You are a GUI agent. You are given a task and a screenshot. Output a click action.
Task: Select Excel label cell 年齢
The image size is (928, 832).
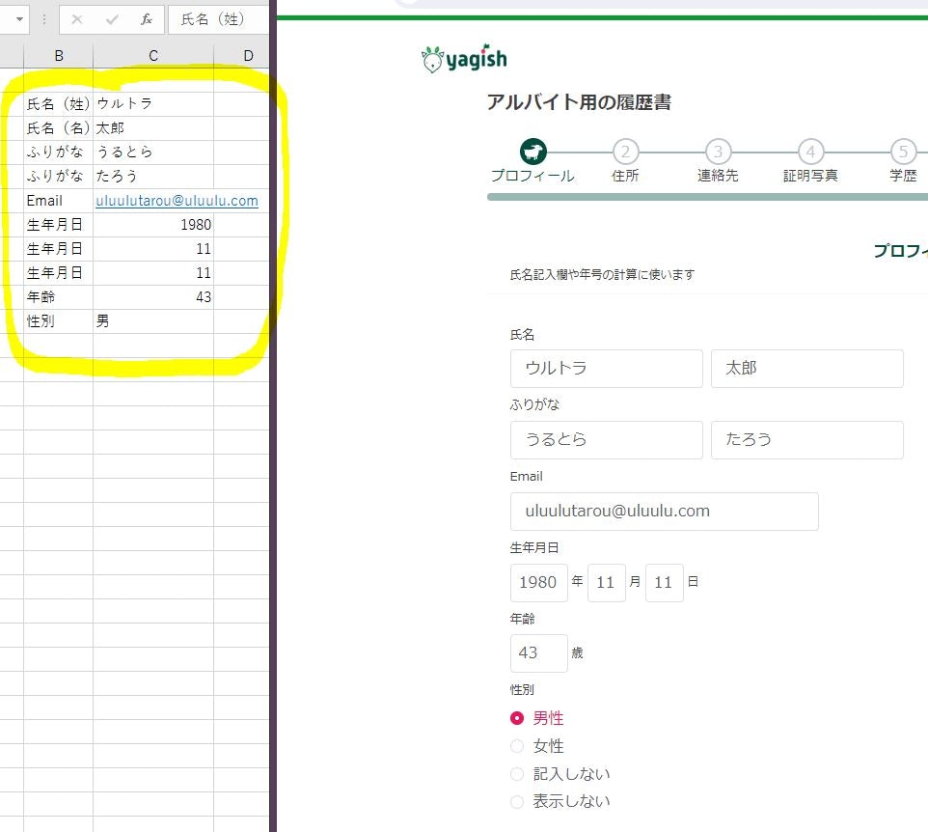click(x=59, y=297)
